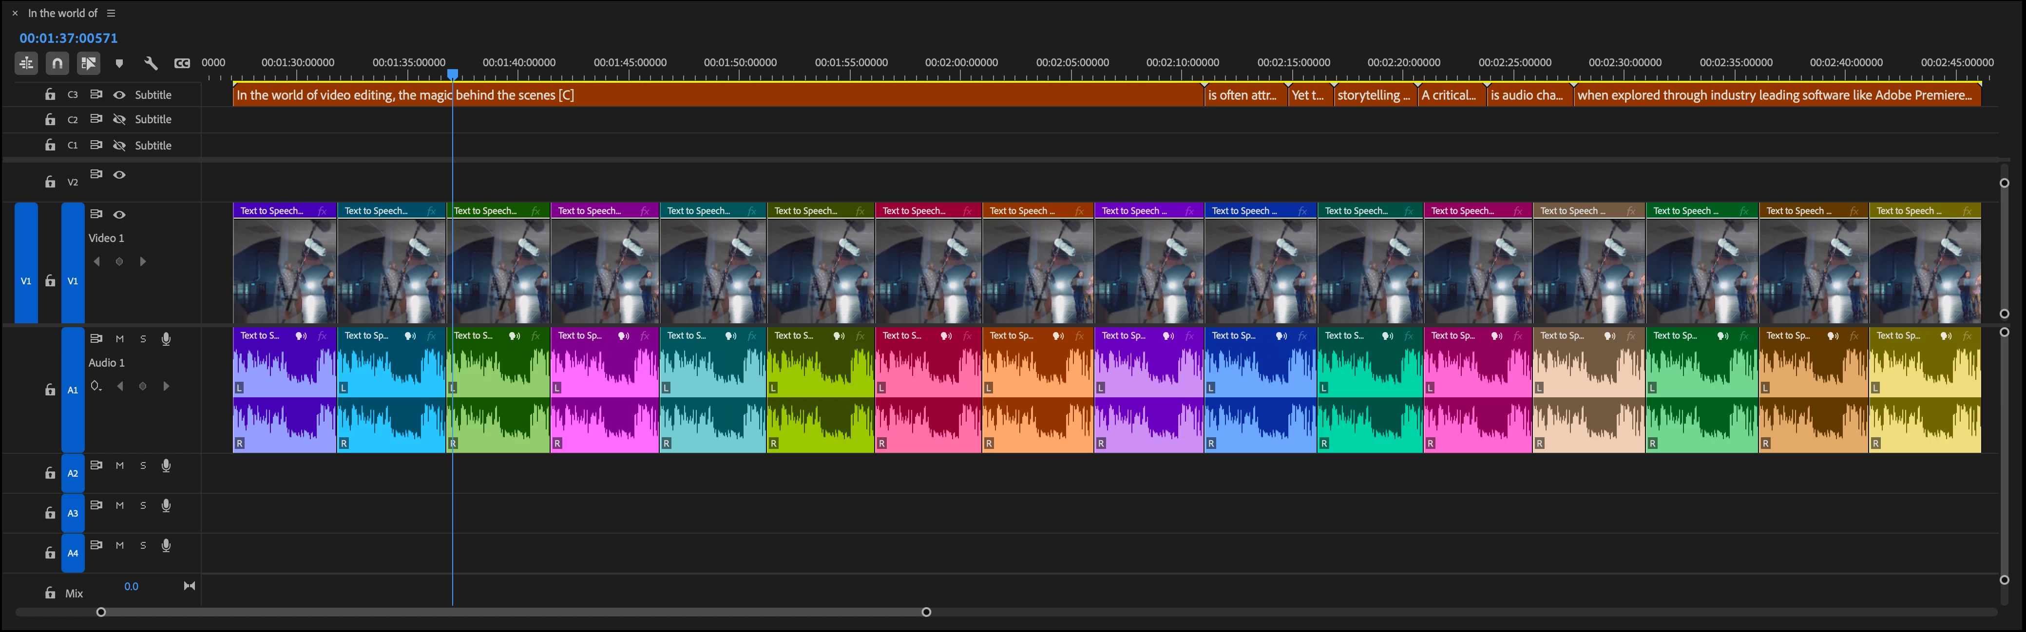Collapse the Mix track expander

coord(190,586)
